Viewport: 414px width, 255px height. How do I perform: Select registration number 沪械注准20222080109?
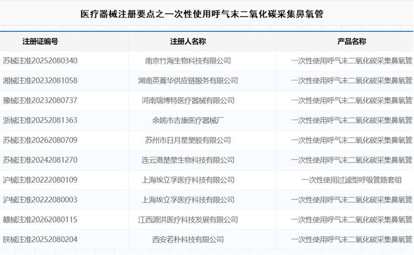coord(40,180)
